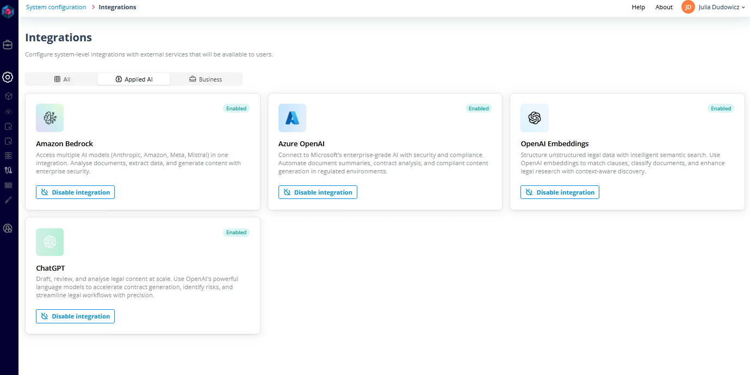Click the OpenAI Embeddings card title
Viewport: 750px width, 375px height.
554,144
